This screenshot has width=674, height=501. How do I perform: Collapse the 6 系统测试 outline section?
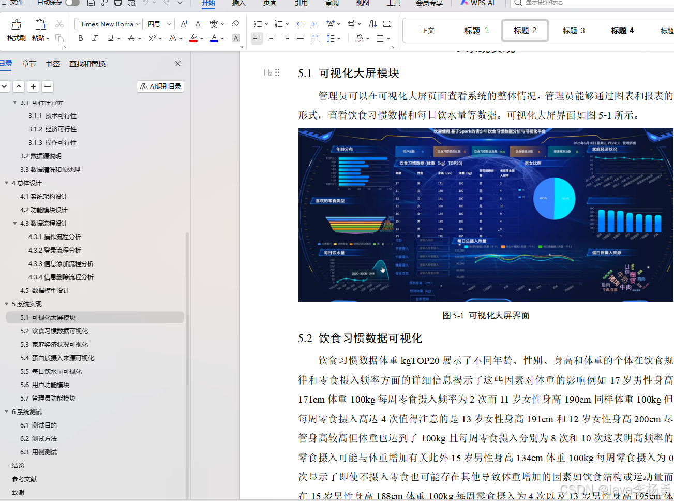point(7,411)
